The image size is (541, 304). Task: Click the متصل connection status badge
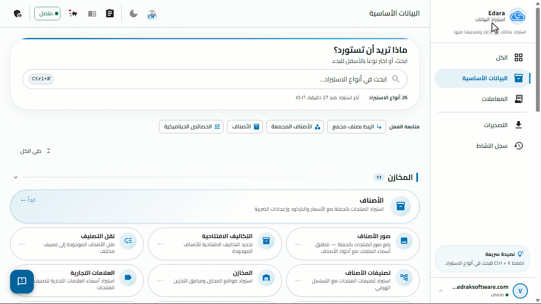click(47, 14)
